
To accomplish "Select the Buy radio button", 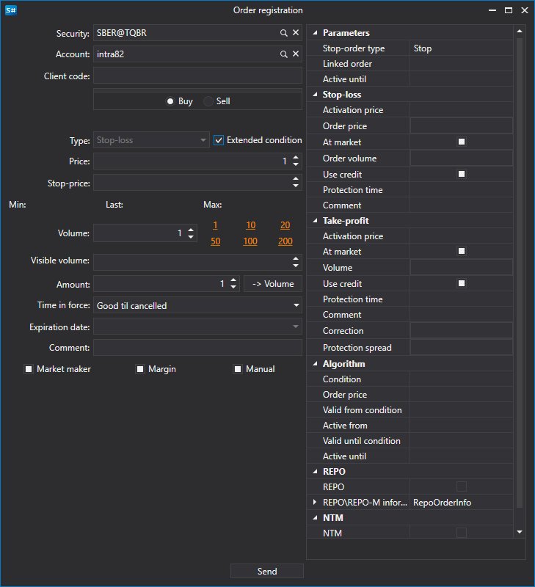I will point(170,101).
